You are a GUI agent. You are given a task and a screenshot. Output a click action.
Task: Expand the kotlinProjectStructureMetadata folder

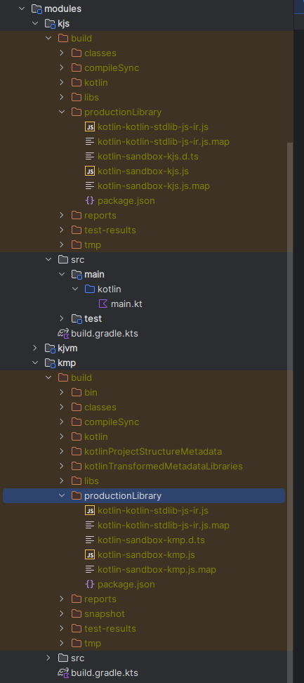(62, 451)
